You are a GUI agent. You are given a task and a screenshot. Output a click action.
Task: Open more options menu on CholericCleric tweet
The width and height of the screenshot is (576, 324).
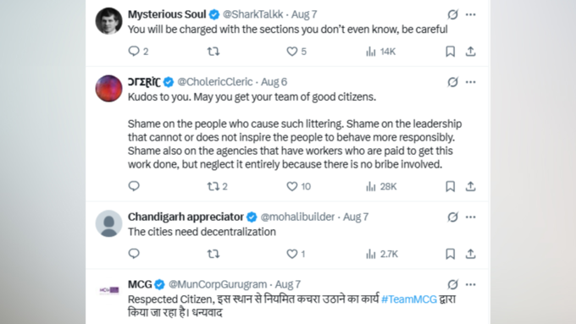[x=471, y=82]
